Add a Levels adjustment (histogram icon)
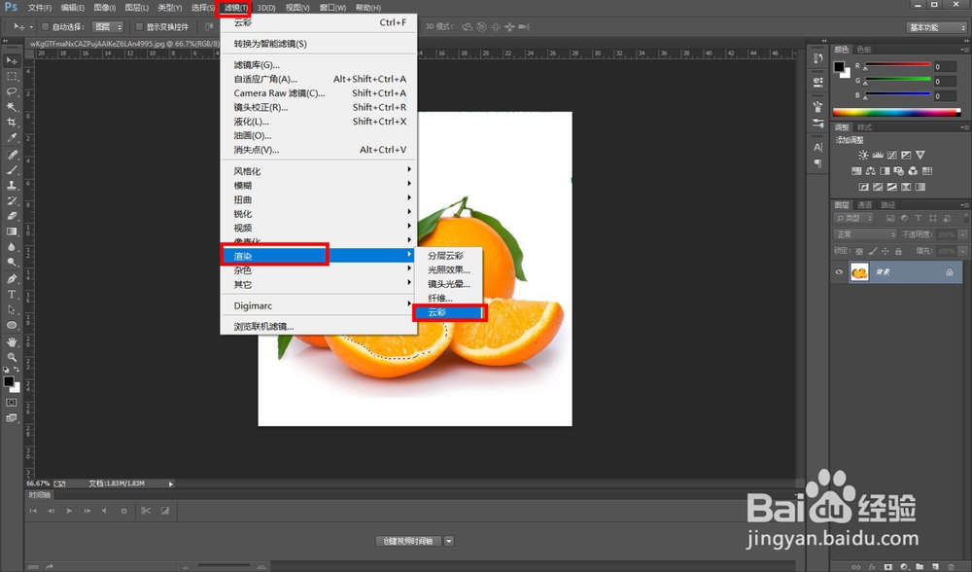The width and height of the screenshot is (972, 572). pos(878,155)
